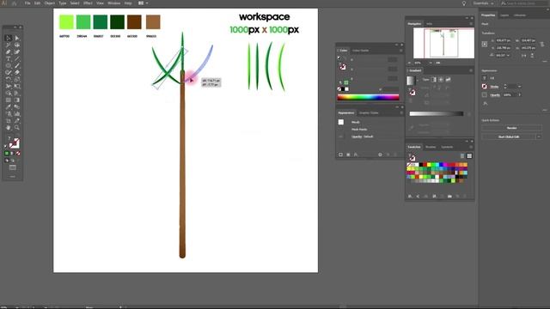Screen dimensions: 550x309
Task: Switch to the Brushes tab
Action: click(x=431, y=147)
